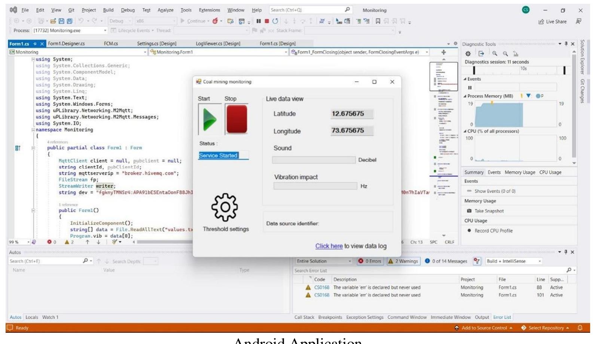The image size is (598, 344).
Task: Open Threshold settings via gear icon
Action: 225,207
